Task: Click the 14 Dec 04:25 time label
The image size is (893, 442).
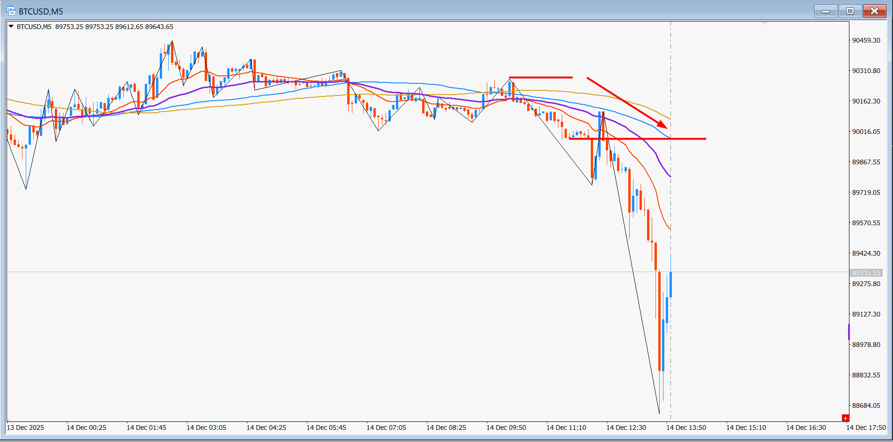Action: pyautogui.click(x=266, y=427)
